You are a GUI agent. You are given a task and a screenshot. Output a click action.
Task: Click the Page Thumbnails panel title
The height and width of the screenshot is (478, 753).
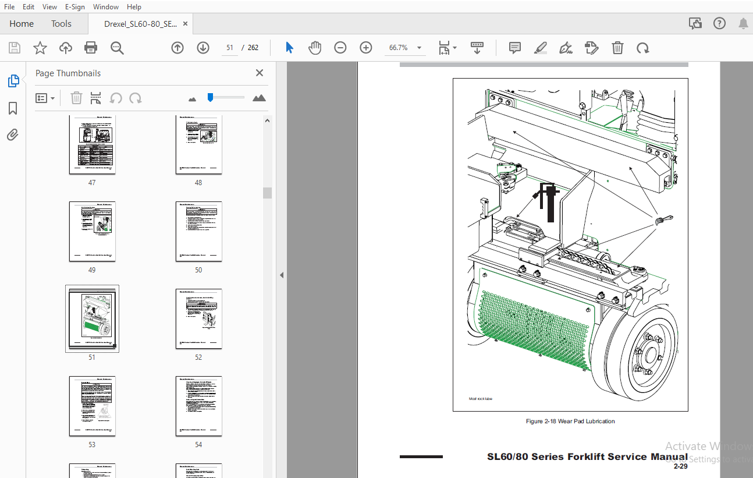[68, 73]
